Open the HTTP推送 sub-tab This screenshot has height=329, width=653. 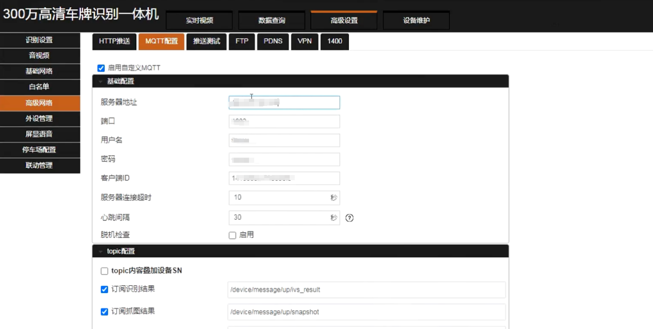coord(114,42)
